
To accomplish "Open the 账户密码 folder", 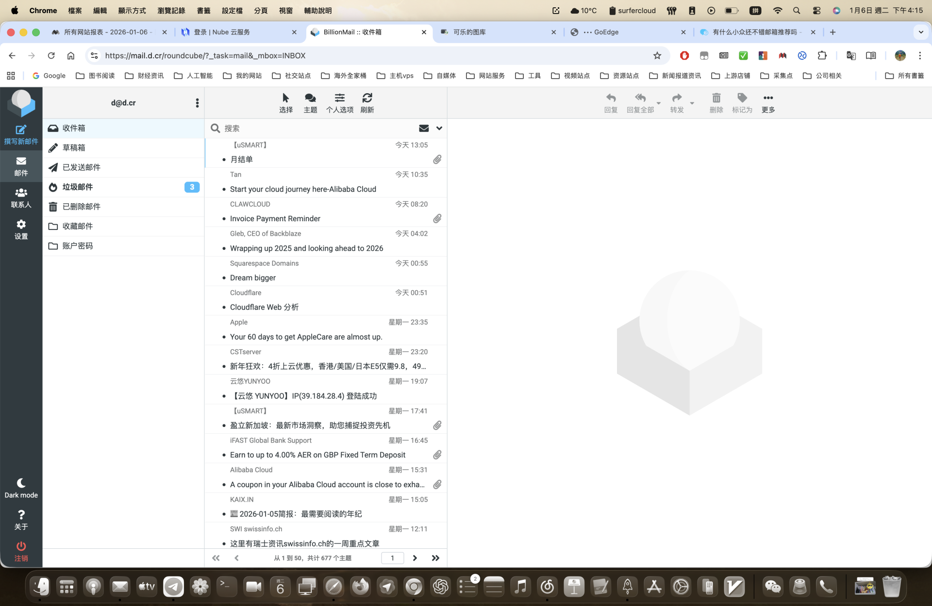I will (x=123, y=246).
